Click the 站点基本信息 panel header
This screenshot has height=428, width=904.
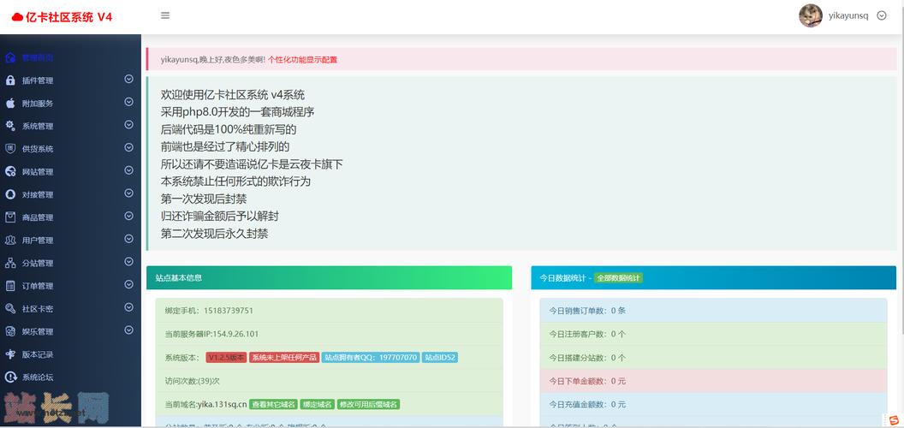[x=330, y=277]
